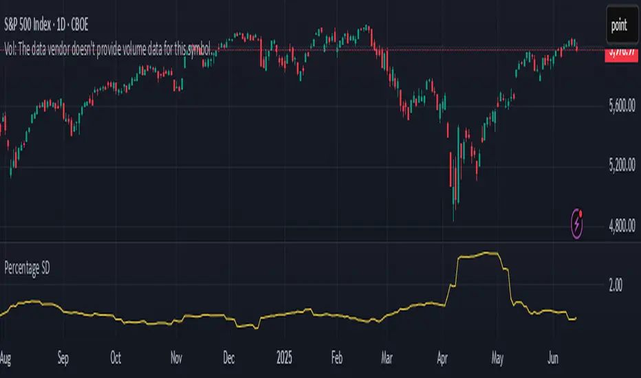
Task: Select the Aug label on time axis
Action: click(x=5, y=358)
